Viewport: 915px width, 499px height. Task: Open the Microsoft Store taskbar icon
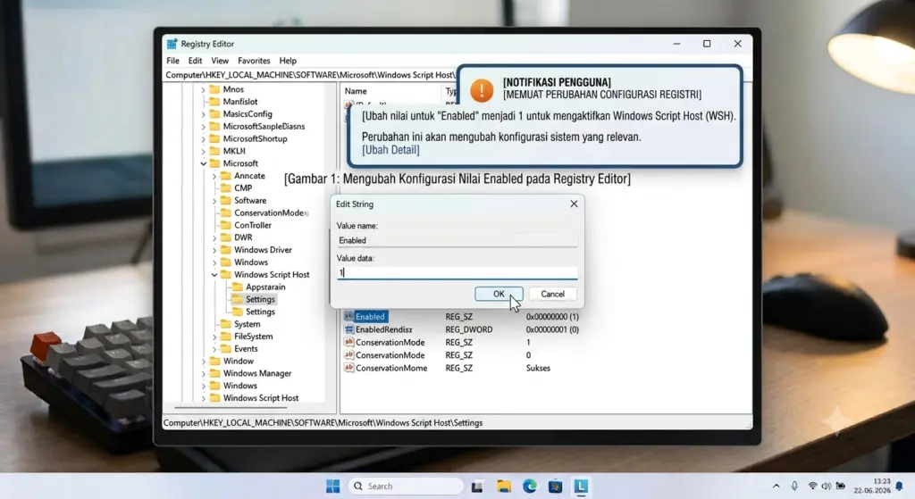555,487
